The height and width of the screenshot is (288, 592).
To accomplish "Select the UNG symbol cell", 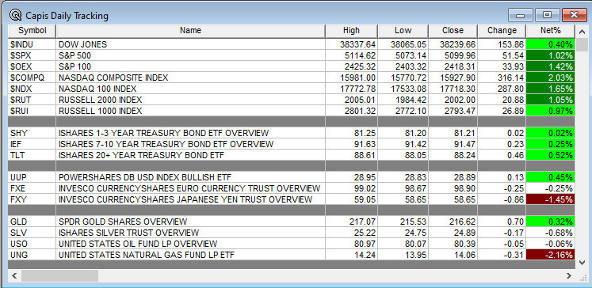I will pyautogui.click(x=32, y=255).
